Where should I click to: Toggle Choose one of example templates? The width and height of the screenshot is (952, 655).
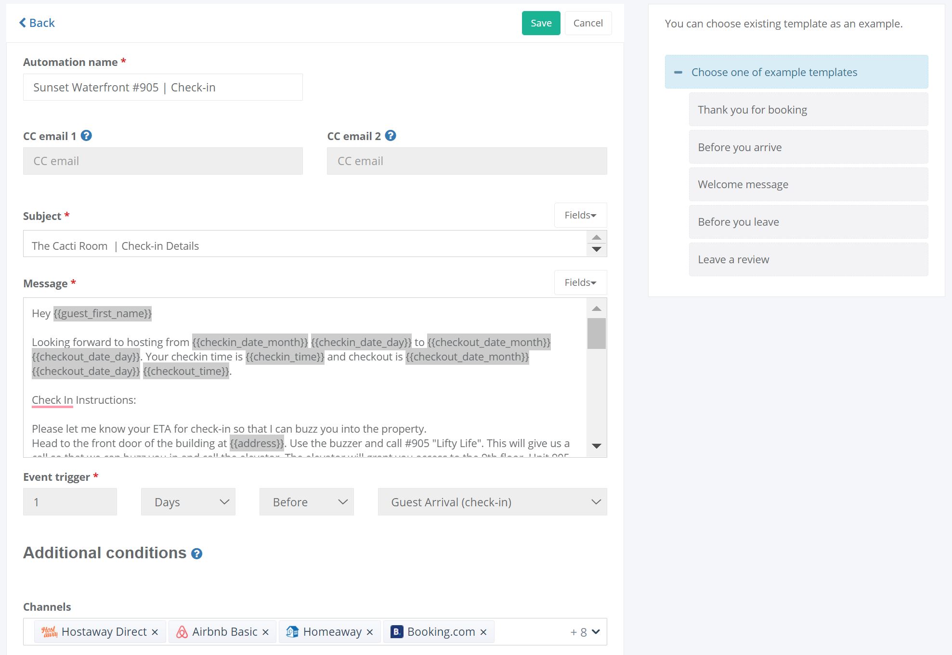(796, 72)
